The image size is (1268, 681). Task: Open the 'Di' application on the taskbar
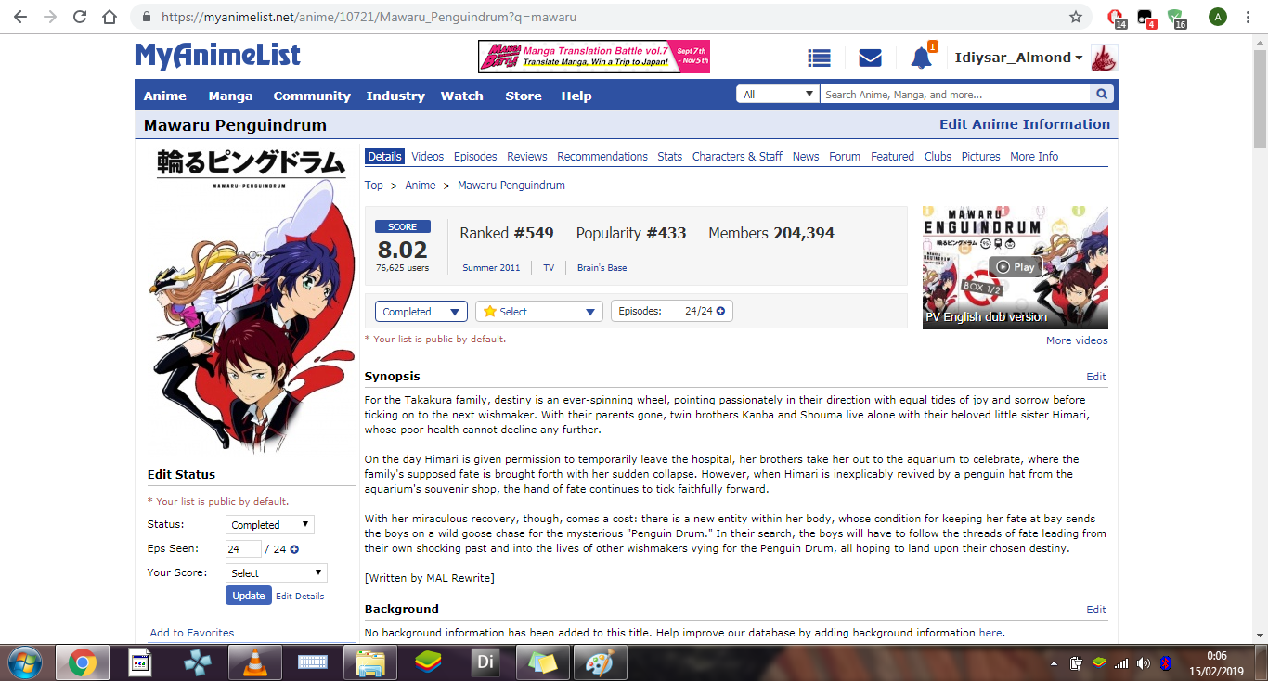pyautogui.click(x=485, y=662)
